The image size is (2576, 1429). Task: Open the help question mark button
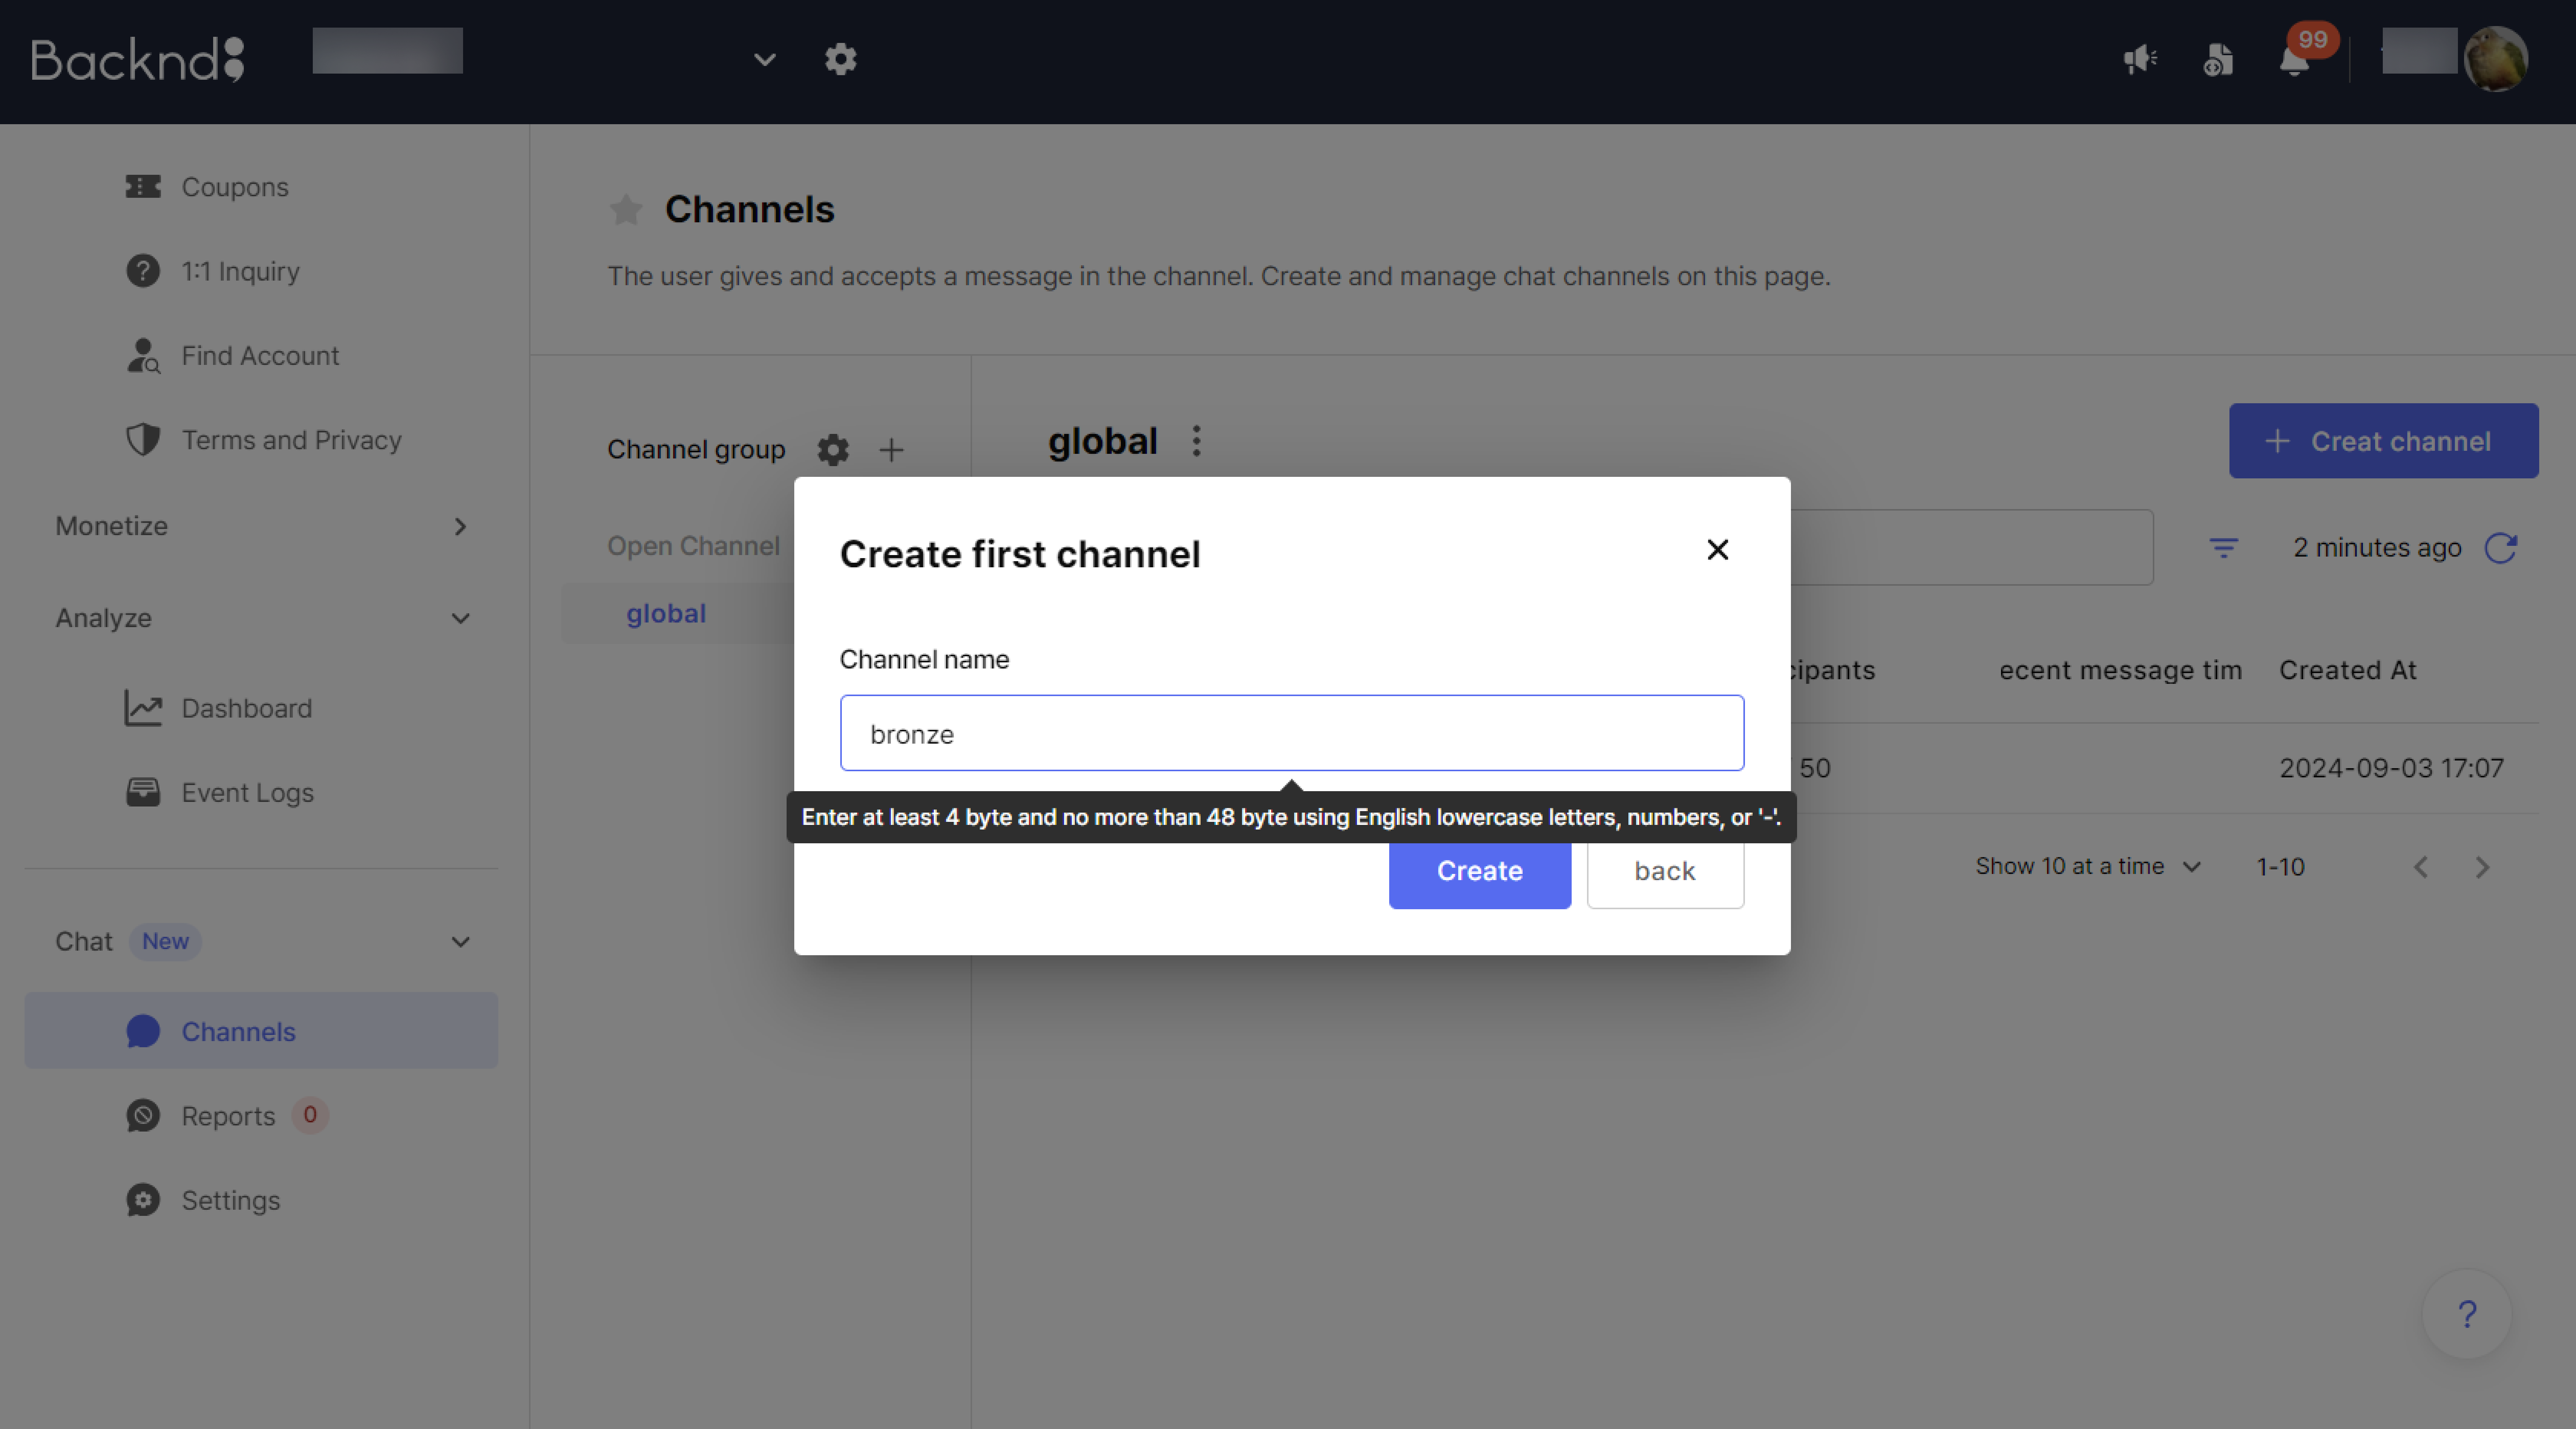[x=2467, y=1314]
